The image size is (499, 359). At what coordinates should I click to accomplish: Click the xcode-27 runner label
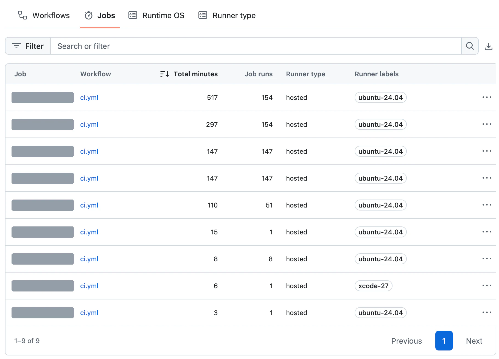(373, 286)
